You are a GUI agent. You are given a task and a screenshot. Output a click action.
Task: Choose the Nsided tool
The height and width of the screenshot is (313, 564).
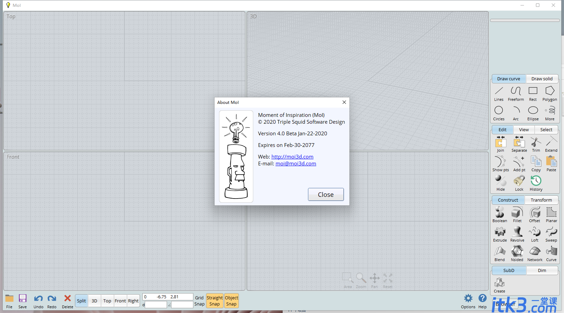pos(517,254)
